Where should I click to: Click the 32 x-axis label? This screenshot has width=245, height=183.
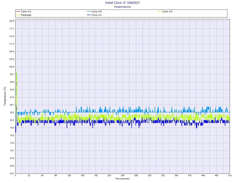click(x=29, y=175)
